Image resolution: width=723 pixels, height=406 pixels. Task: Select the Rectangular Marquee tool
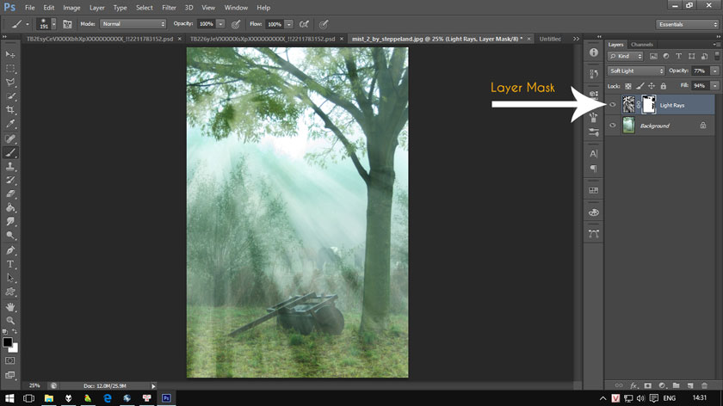10,69
